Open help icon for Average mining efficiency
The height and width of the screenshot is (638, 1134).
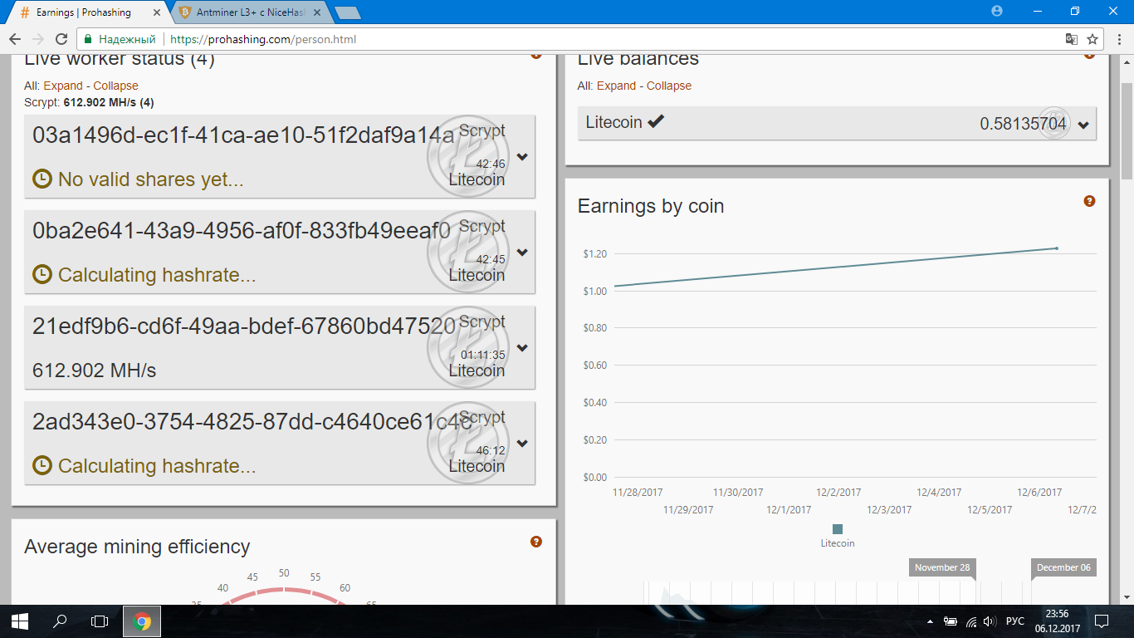pyautogui.click(x=536, y=542)
